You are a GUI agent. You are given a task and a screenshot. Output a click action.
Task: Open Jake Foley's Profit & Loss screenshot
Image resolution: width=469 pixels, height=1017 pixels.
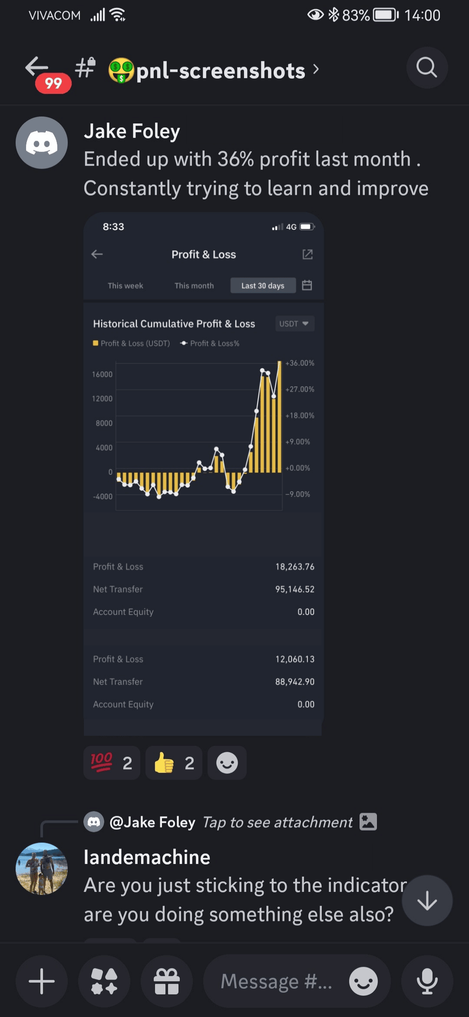(203, 474)
